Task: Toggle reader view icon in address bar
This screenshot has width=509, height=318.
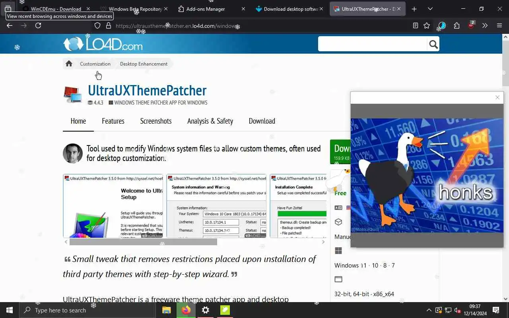Action: click(x=416, y=25)
